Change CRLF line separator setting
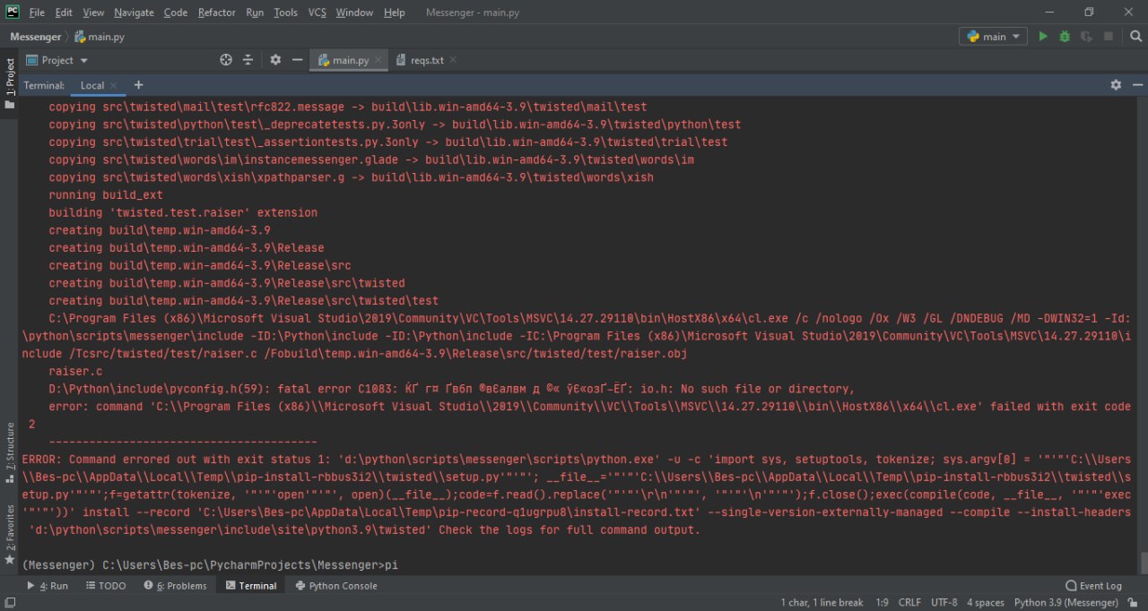Screen dimensions: 1148x611 (x=909, y=603)
